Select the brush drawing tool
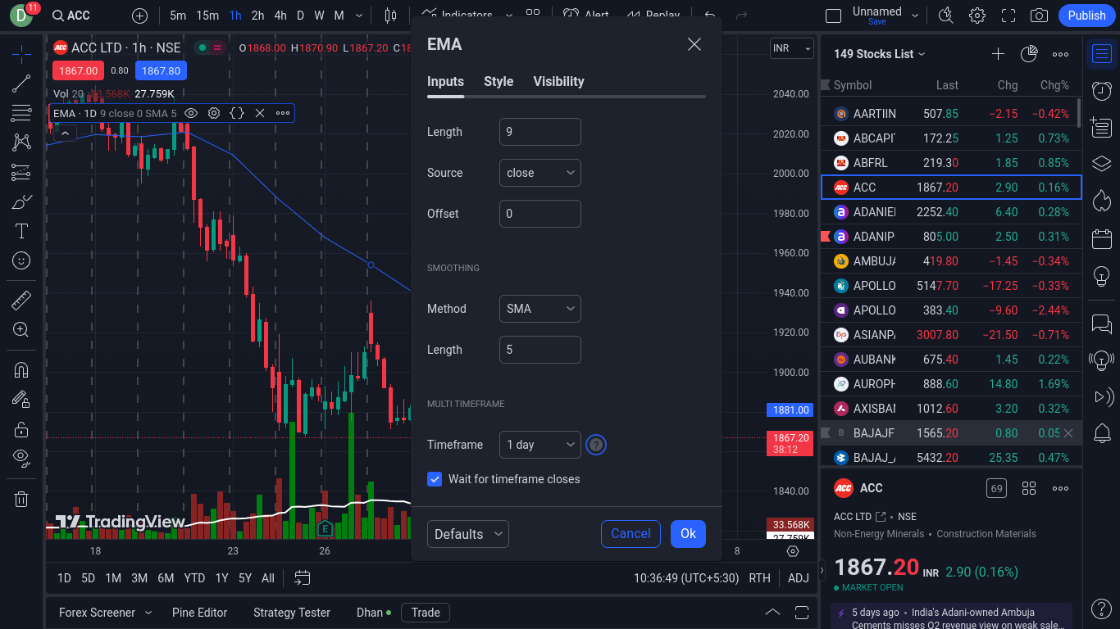1120x629 pixels. [21, 201]
